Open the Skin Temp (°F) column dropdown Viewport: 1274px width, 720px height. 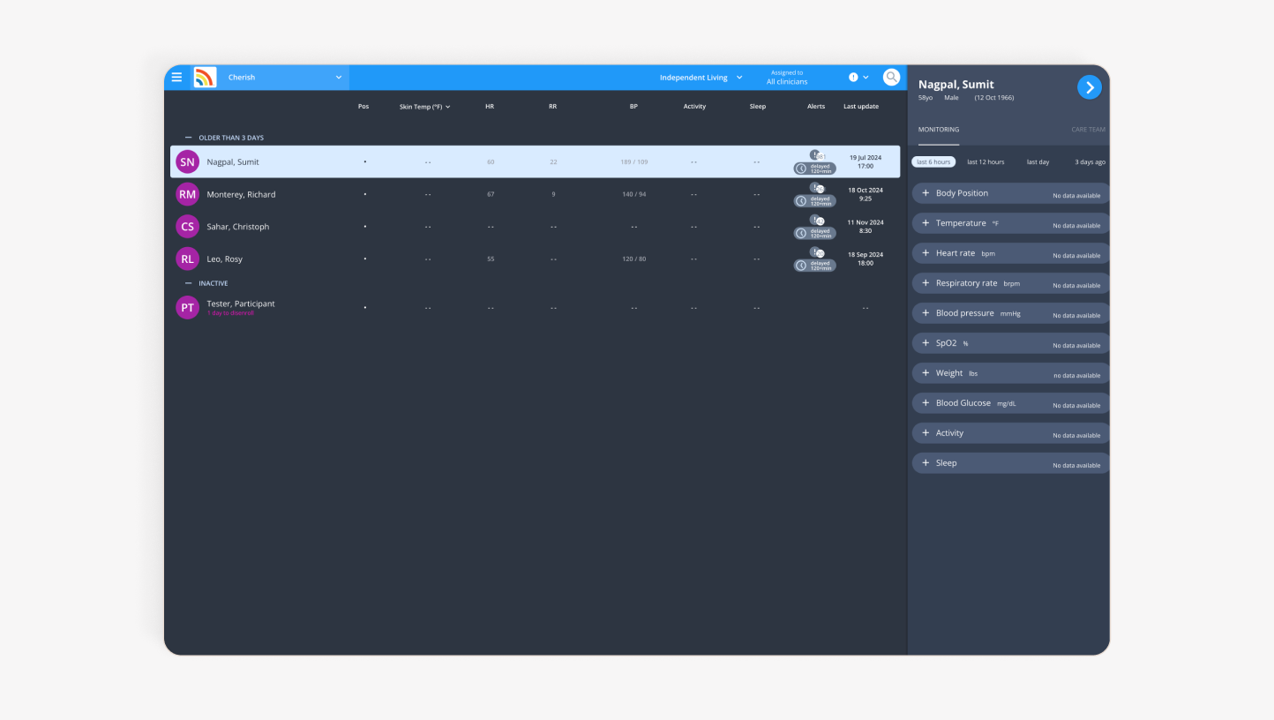pos(425,107)
